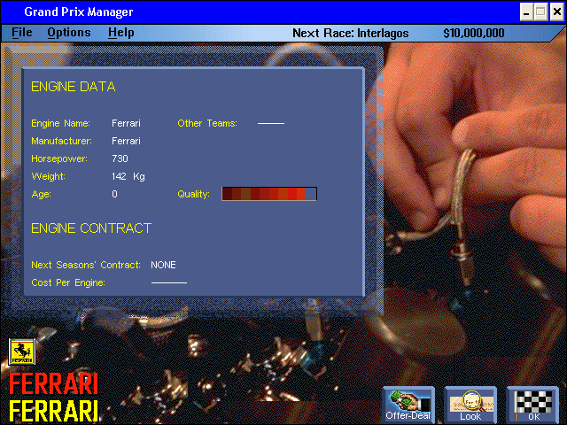Confirm with the checkered flag OK button

coord(533,405)
